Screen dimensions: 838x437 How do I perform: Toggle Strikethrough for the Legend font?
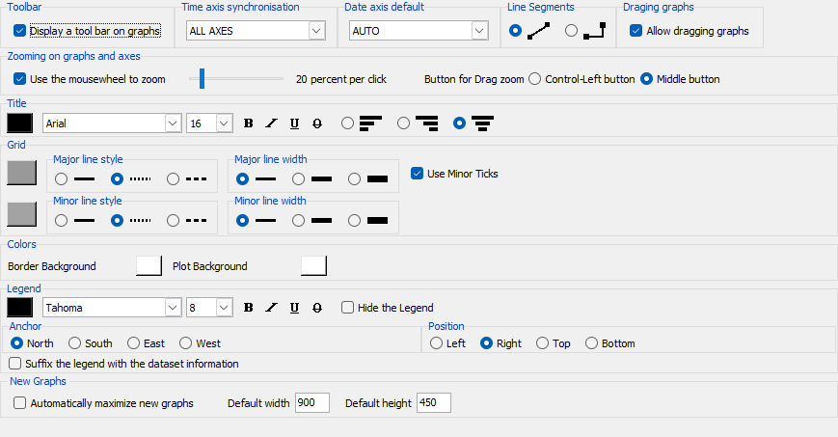[x=317, y=308]
